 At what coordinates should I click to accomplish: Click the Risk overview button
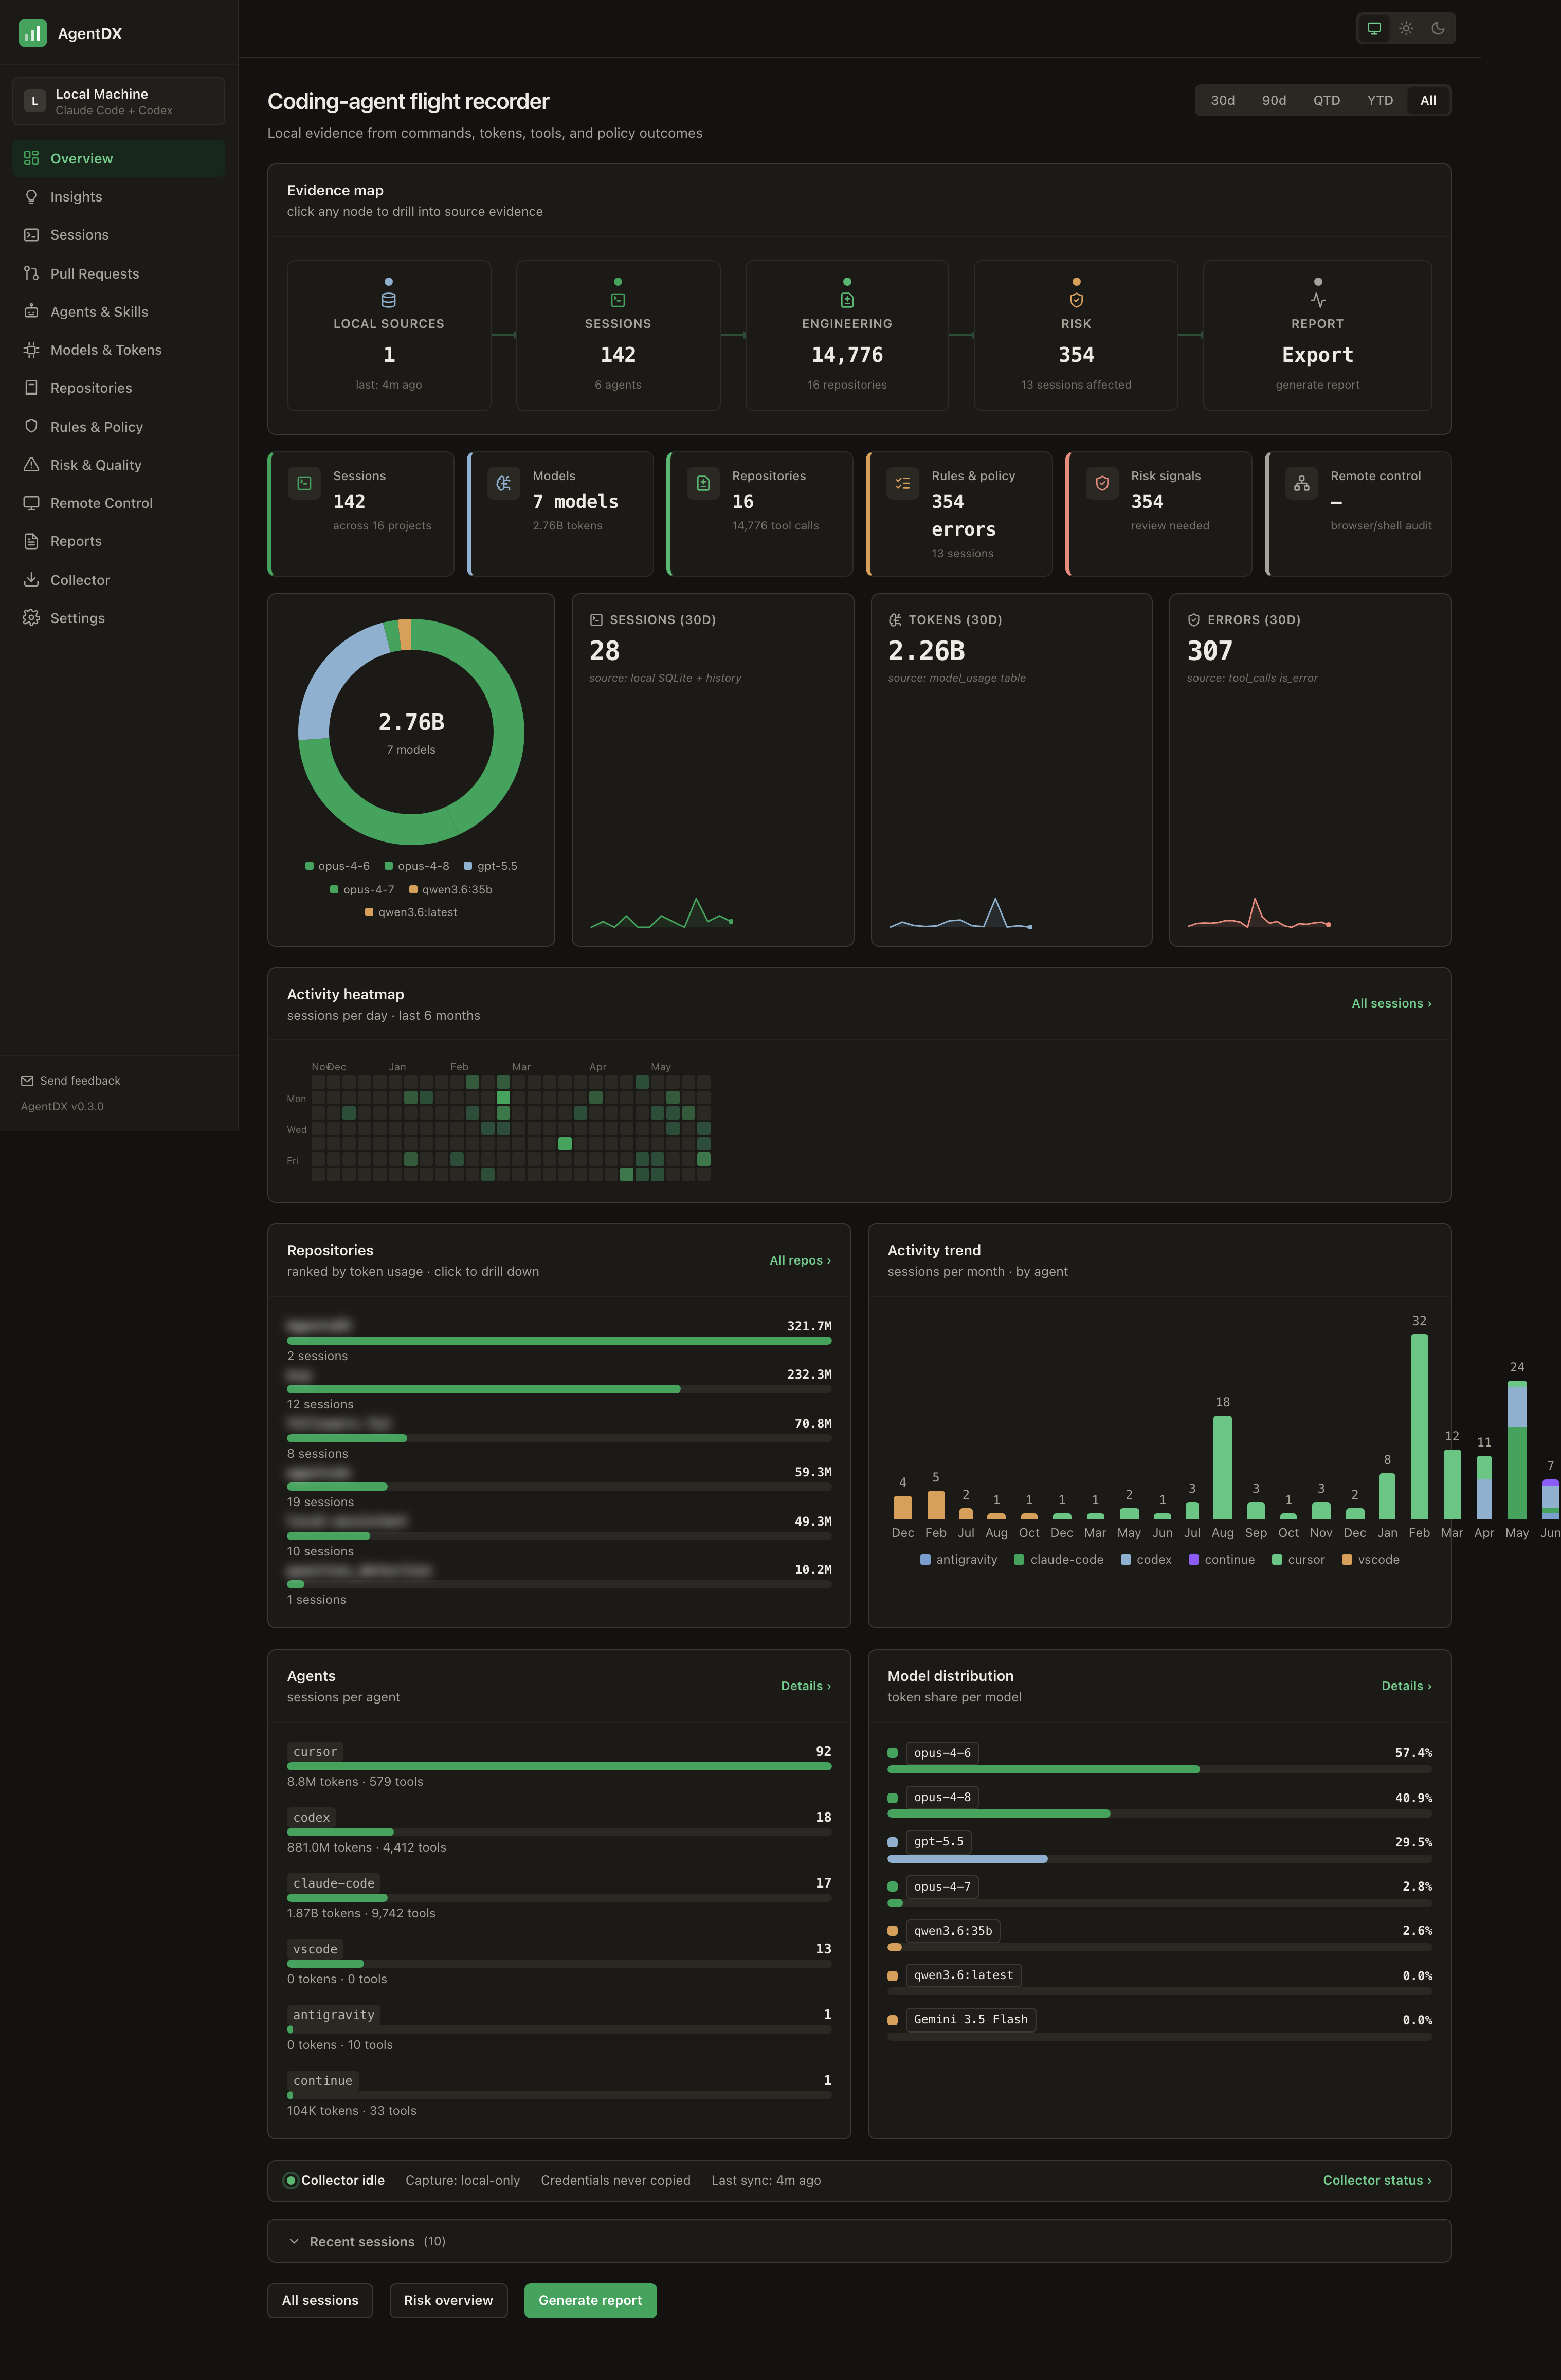[x=448, y=2300]
